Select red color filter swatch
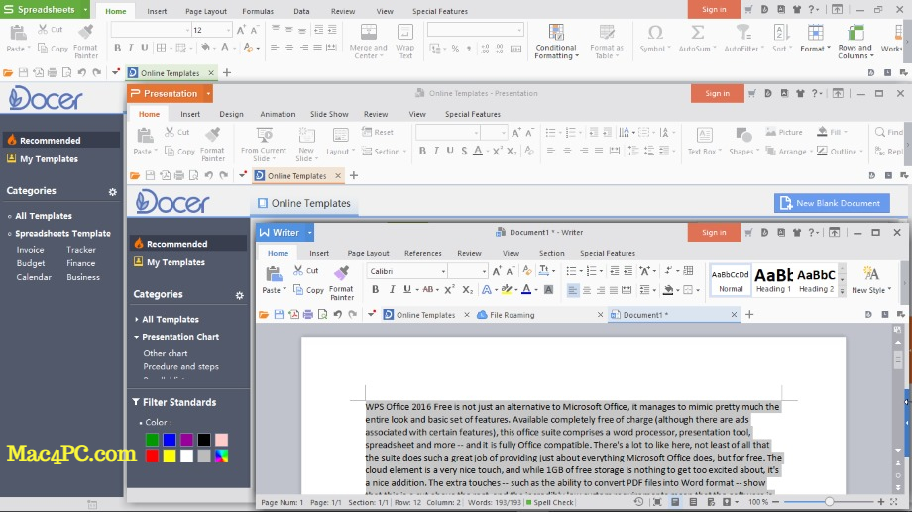 (x=152, y=457)
